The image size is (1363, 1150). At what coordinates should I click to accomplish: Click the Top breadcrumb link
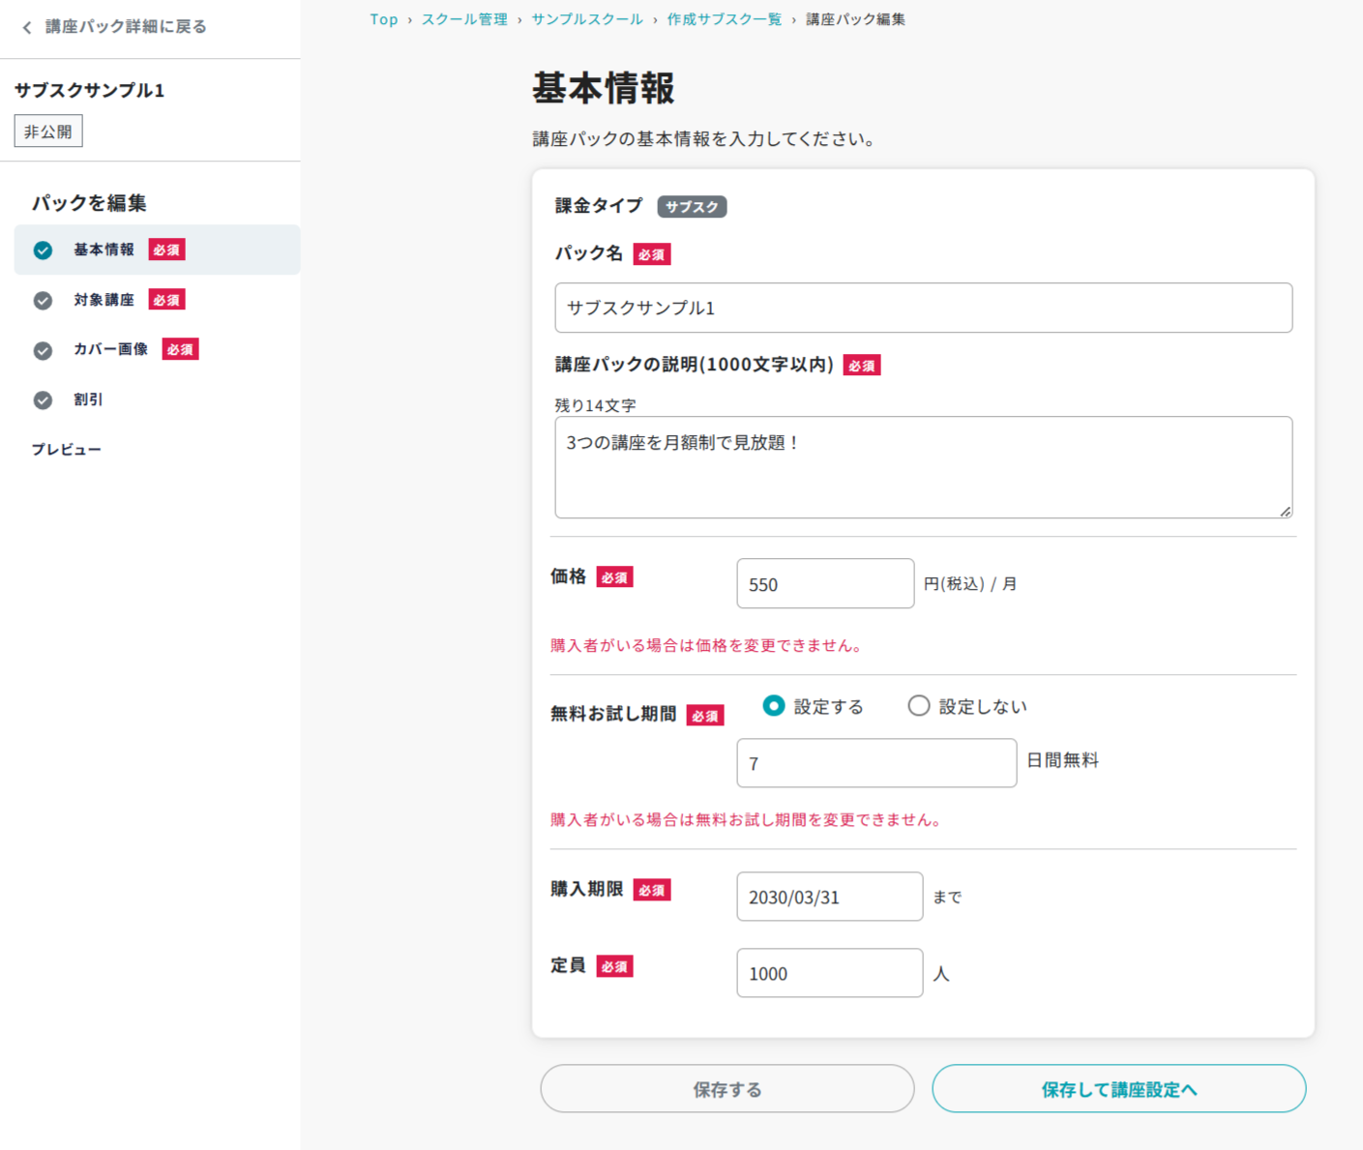click(383, 19)
